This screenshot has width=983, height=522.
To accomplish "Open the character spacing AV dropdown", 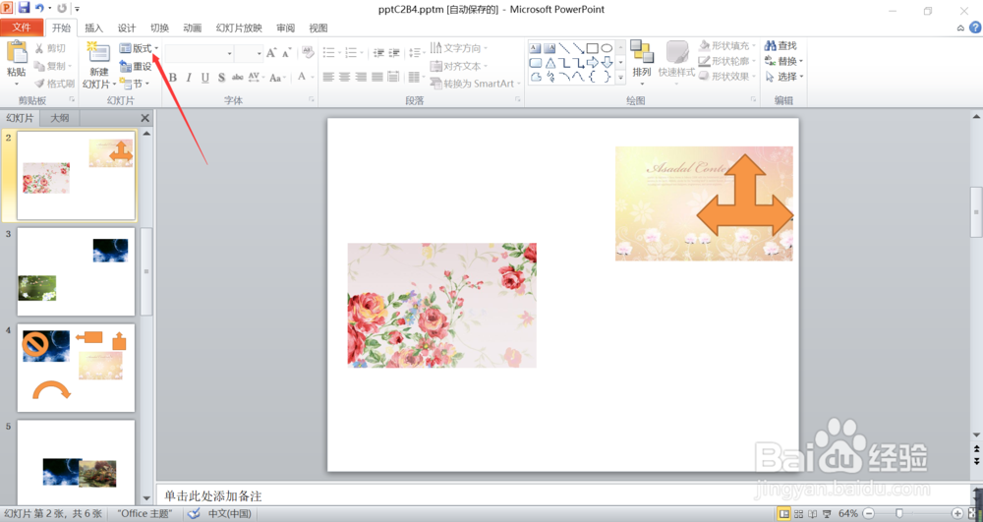I will coord(256,78).
